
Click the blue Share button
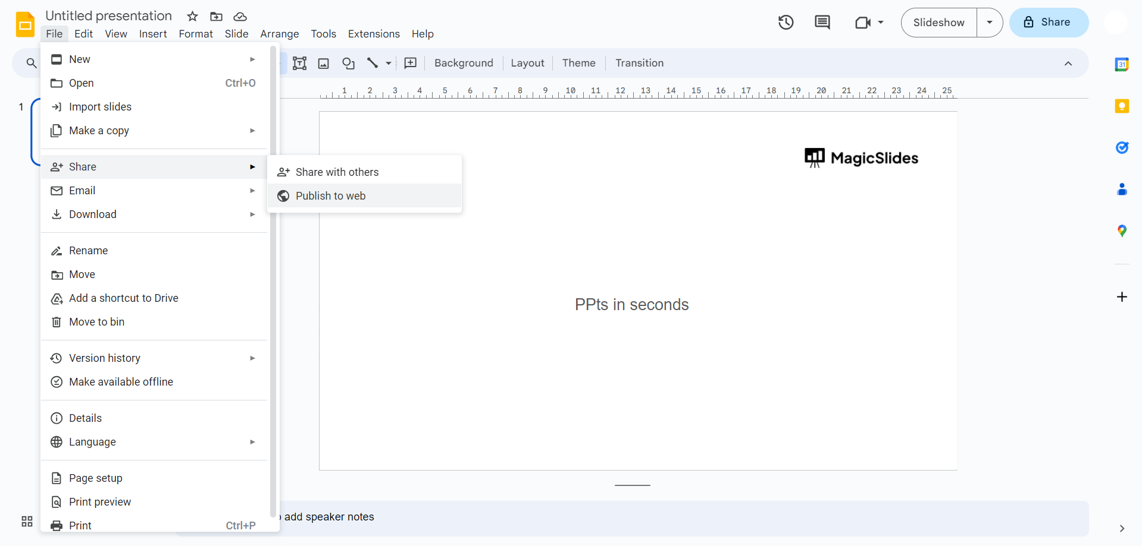(1049, 23)
